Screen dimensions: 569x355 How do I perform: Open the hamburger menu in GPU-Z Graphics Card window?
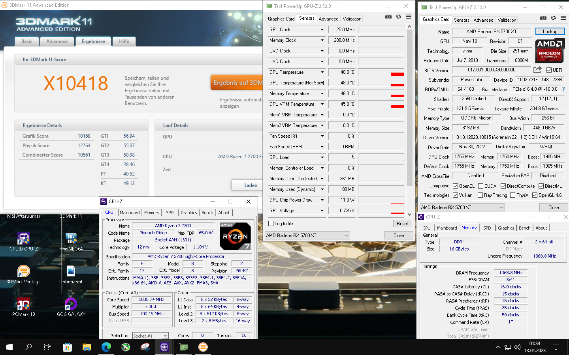pos(563,18)
